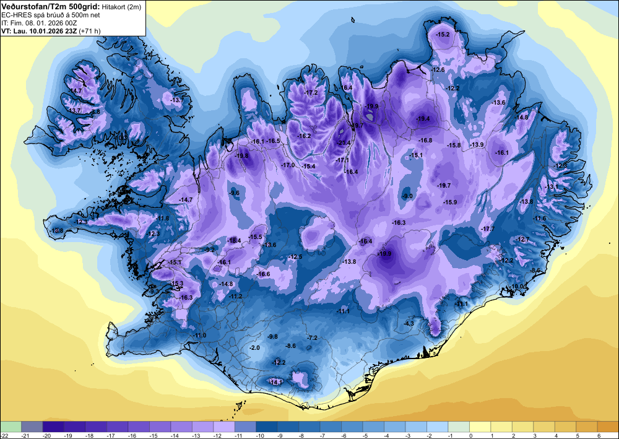Select the -18.4 temperature label
Image resolution: width=619 pixels, height=439 pixels.
point(234,240)
